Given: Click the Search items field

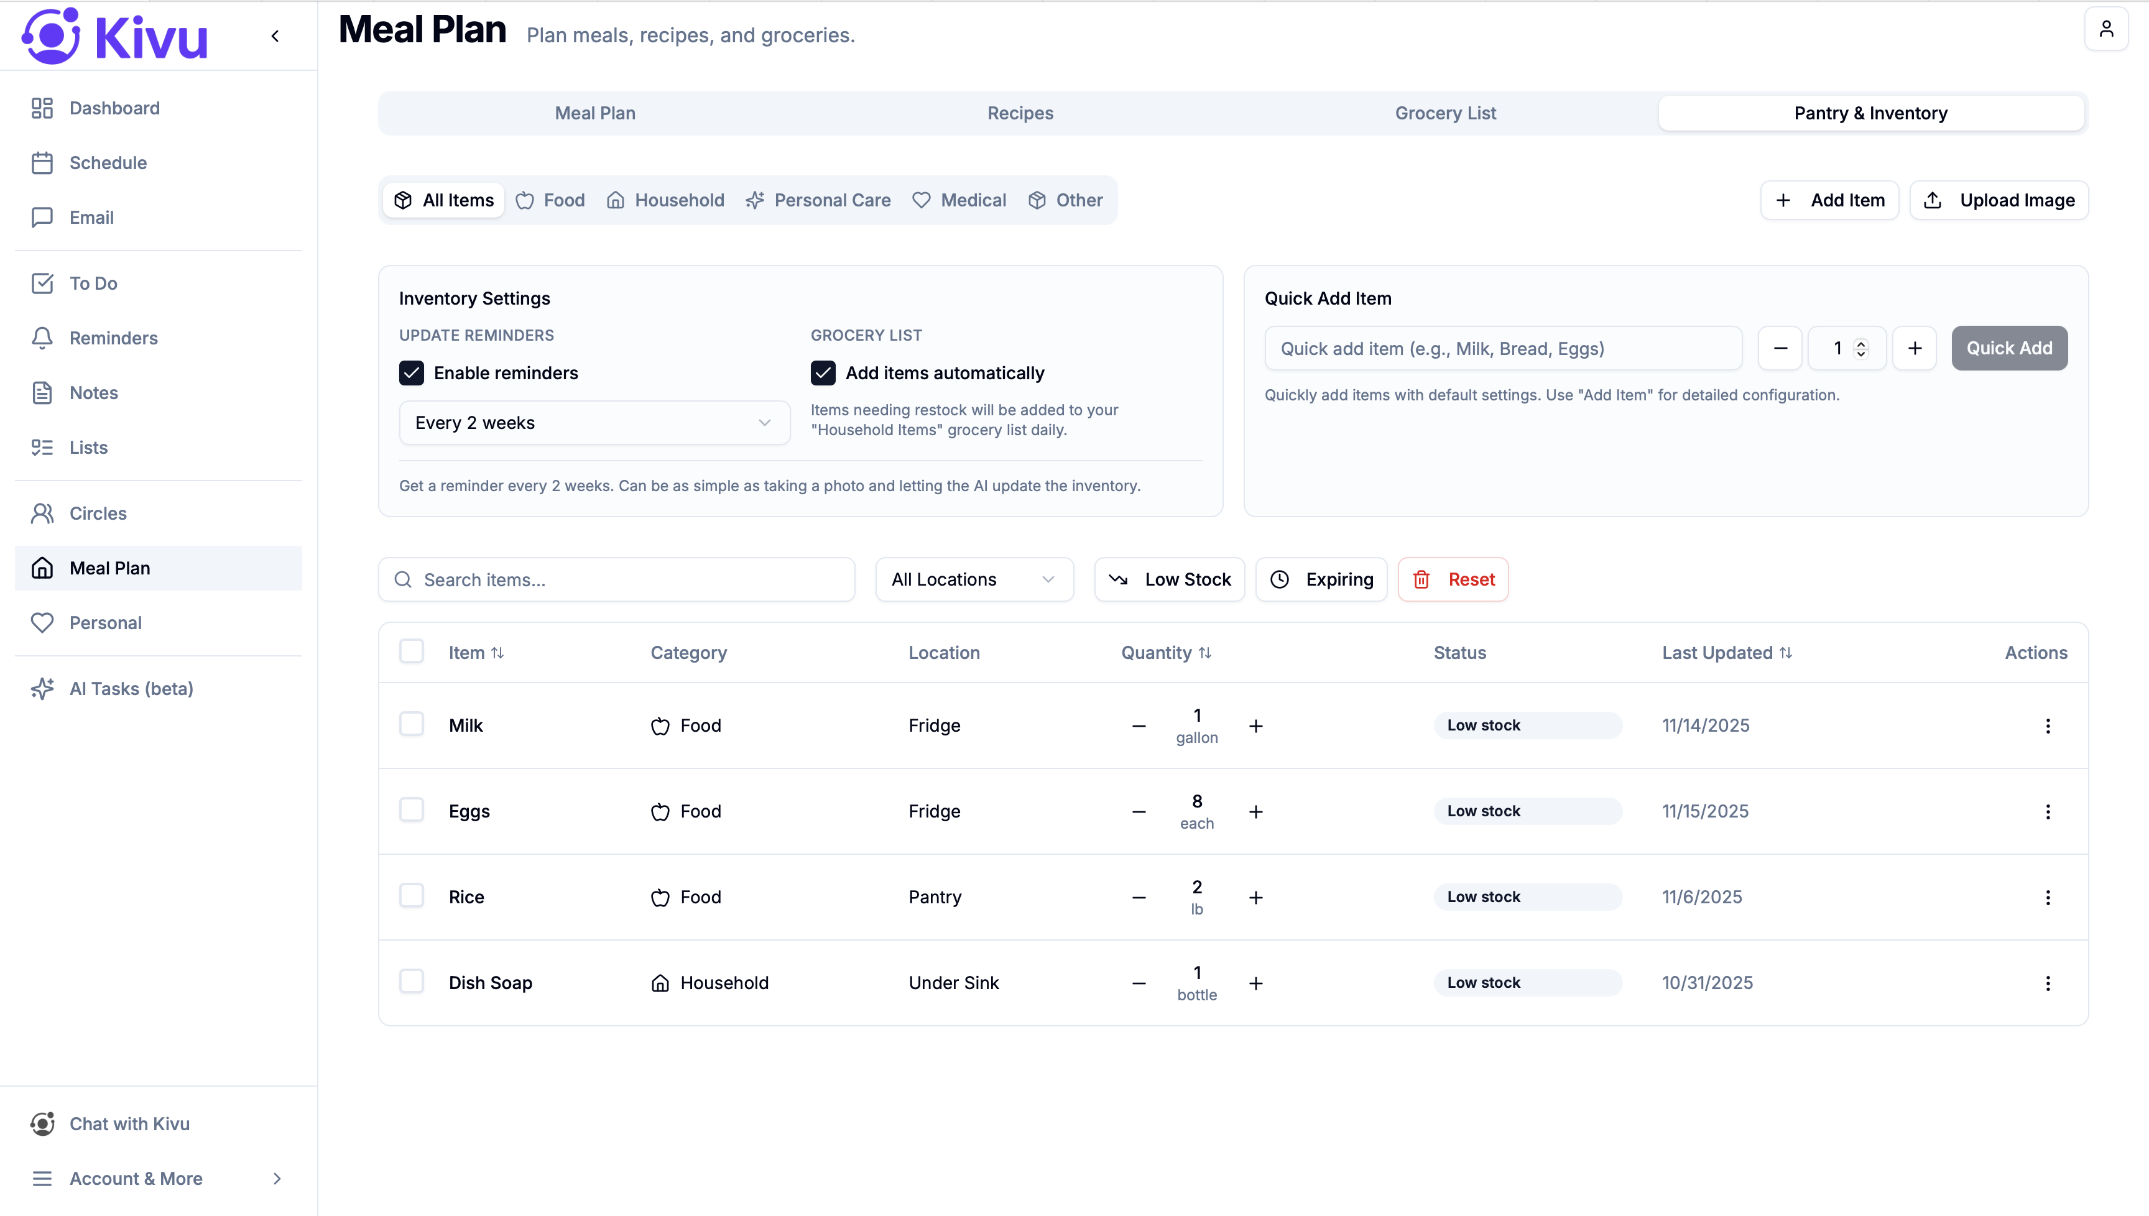Looking at the screenshot, I should 616,579.
